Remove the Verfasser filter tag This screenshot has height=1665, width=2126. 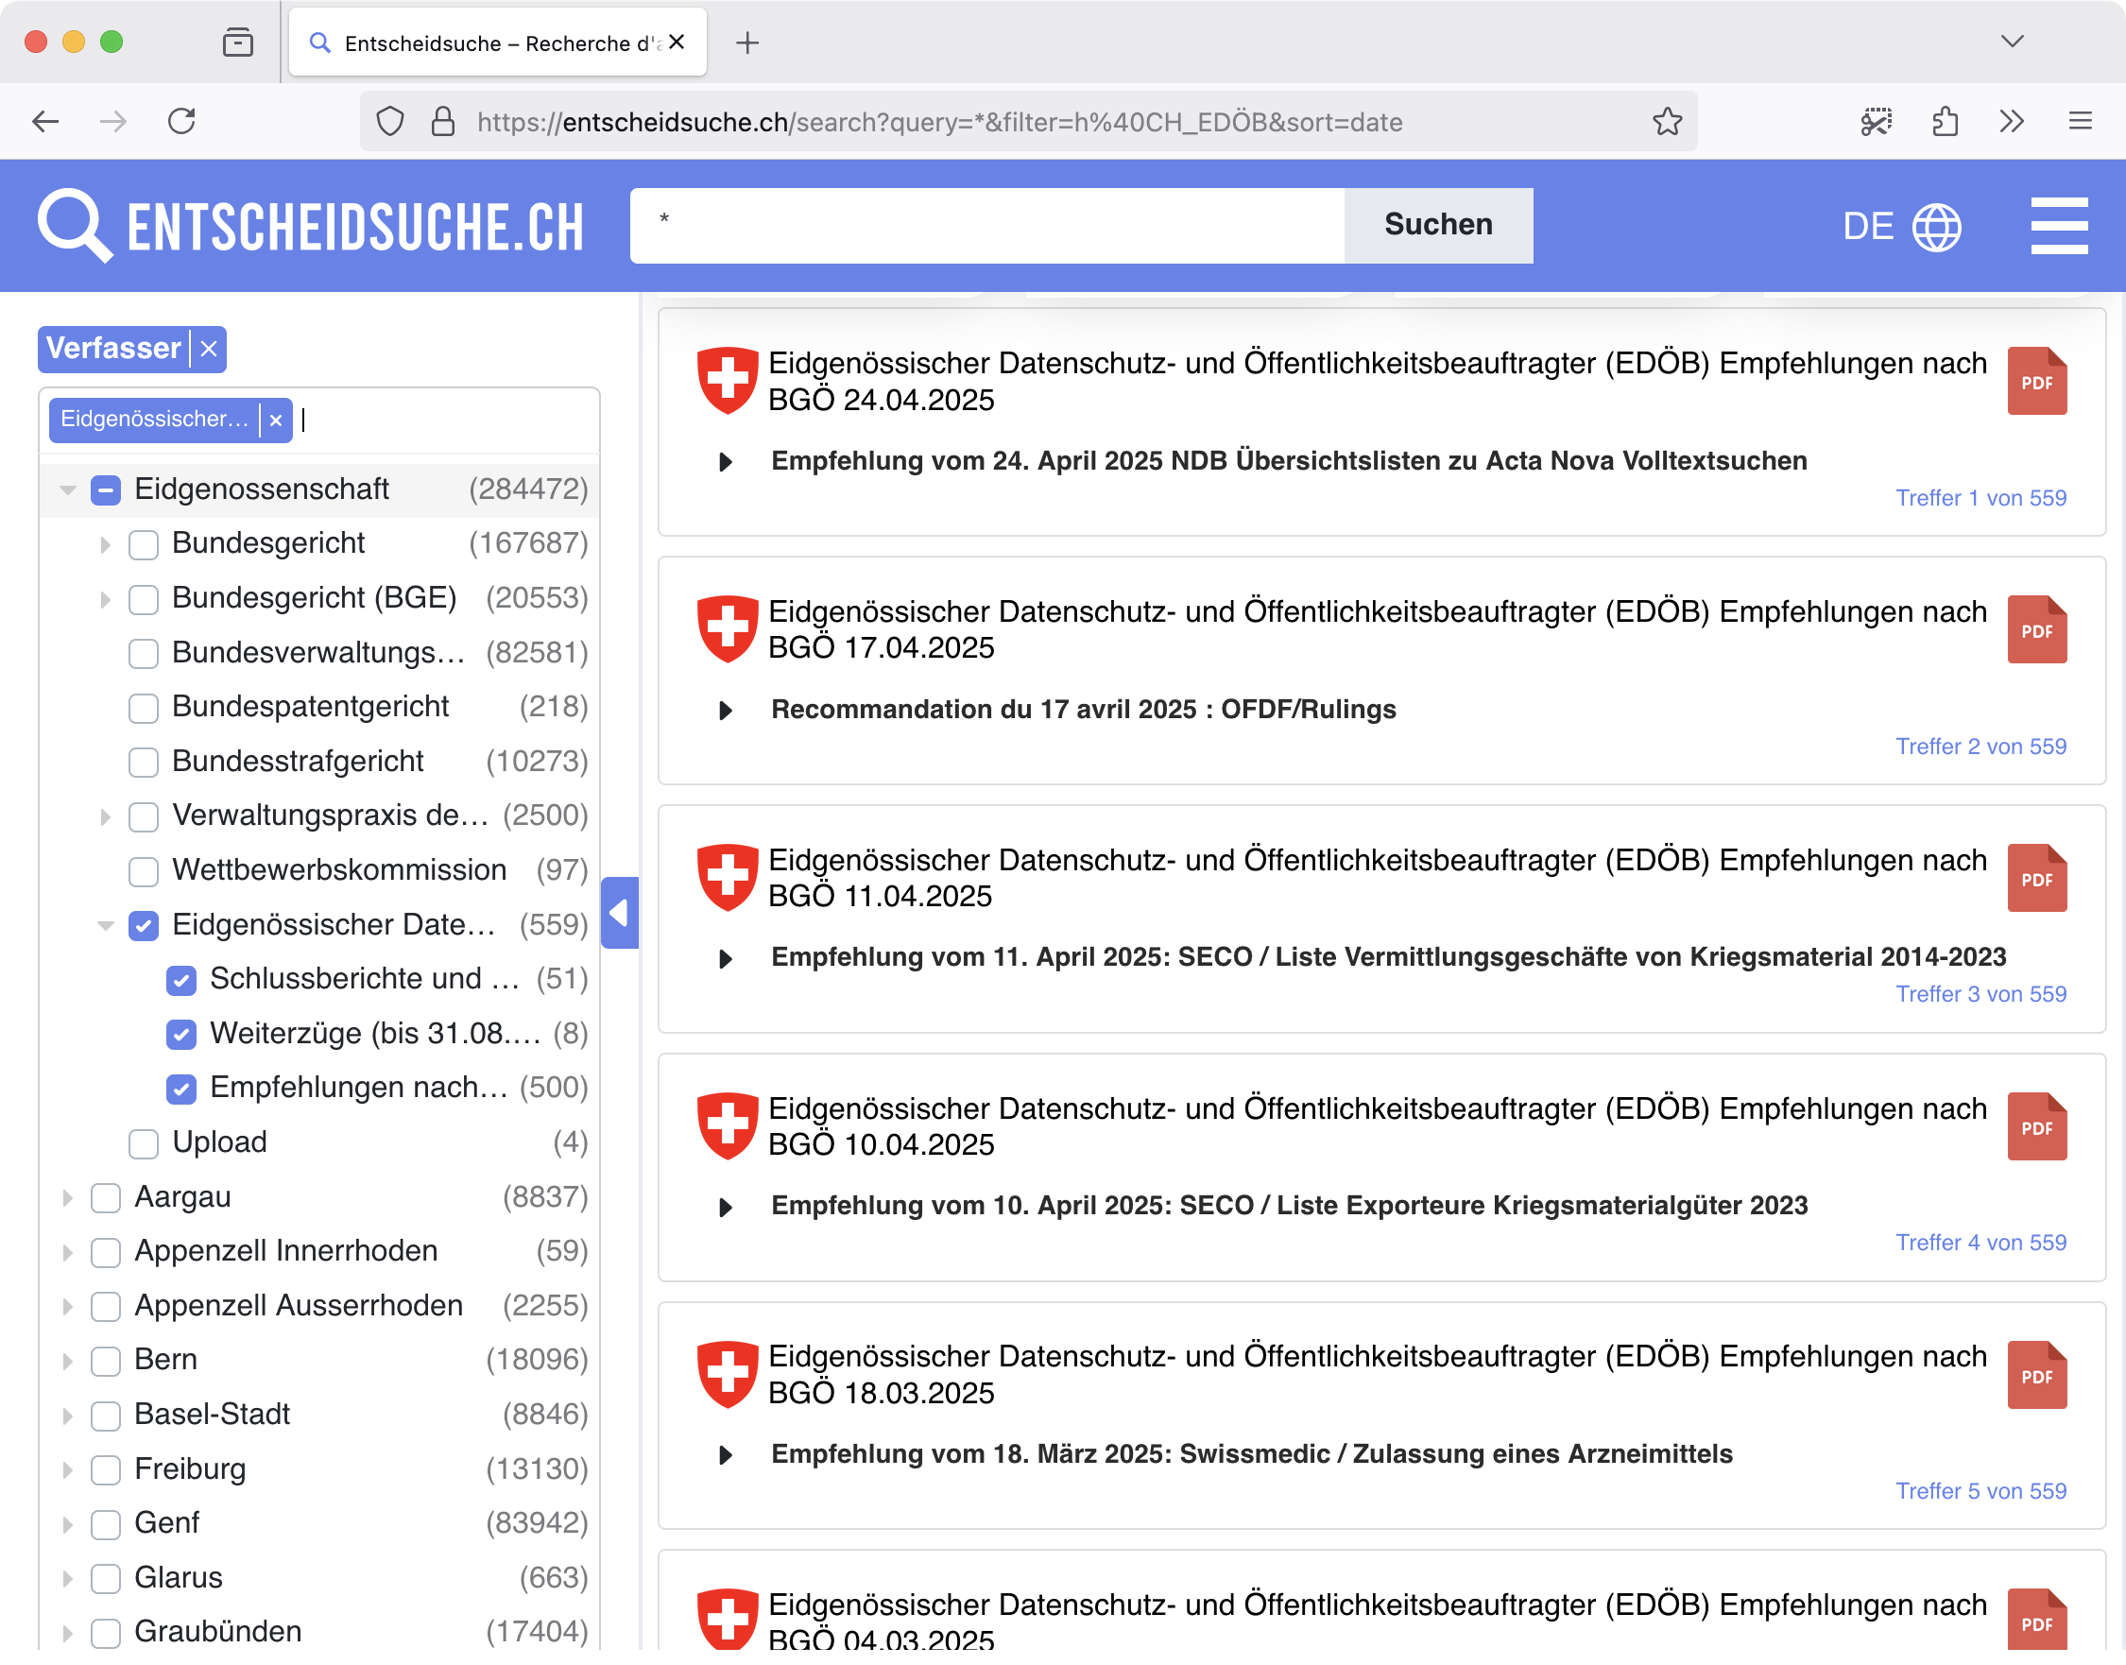(x=209, y=349)
